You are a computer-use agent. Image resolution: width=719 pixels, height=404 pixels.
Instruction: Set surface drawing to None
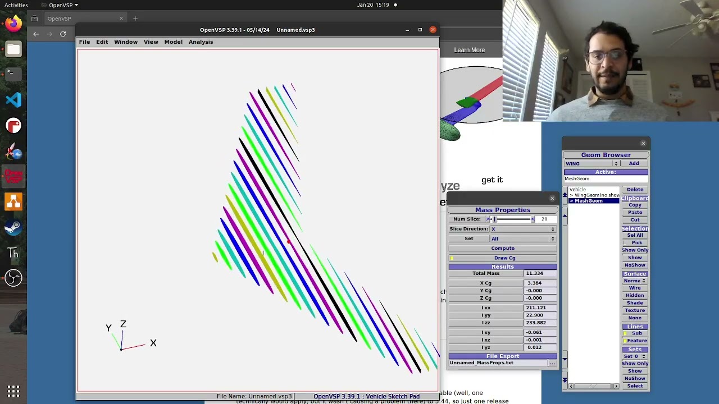pos(635,318)
